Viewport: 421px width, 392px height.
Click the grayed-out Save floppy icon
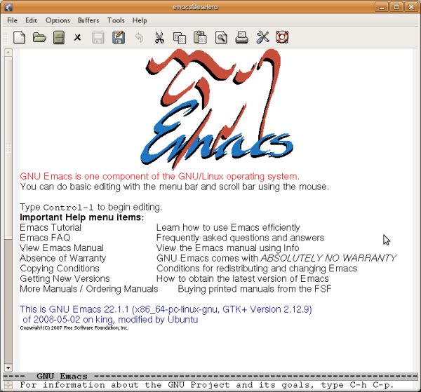tap(98, 38)
